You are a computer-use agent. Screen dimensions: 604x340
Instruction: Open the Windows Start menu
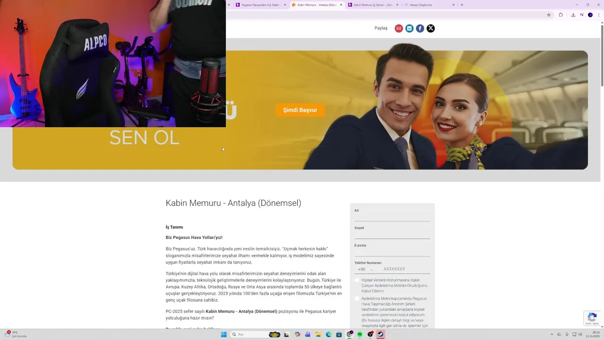coord(224,334)
